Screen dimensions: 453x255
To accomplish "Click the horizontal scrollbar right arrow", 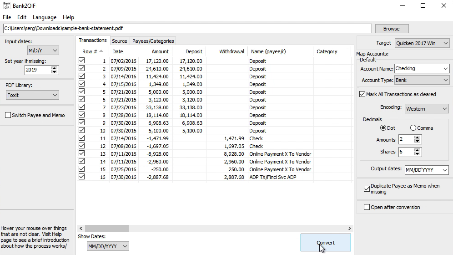I will (x=349, y=229).
